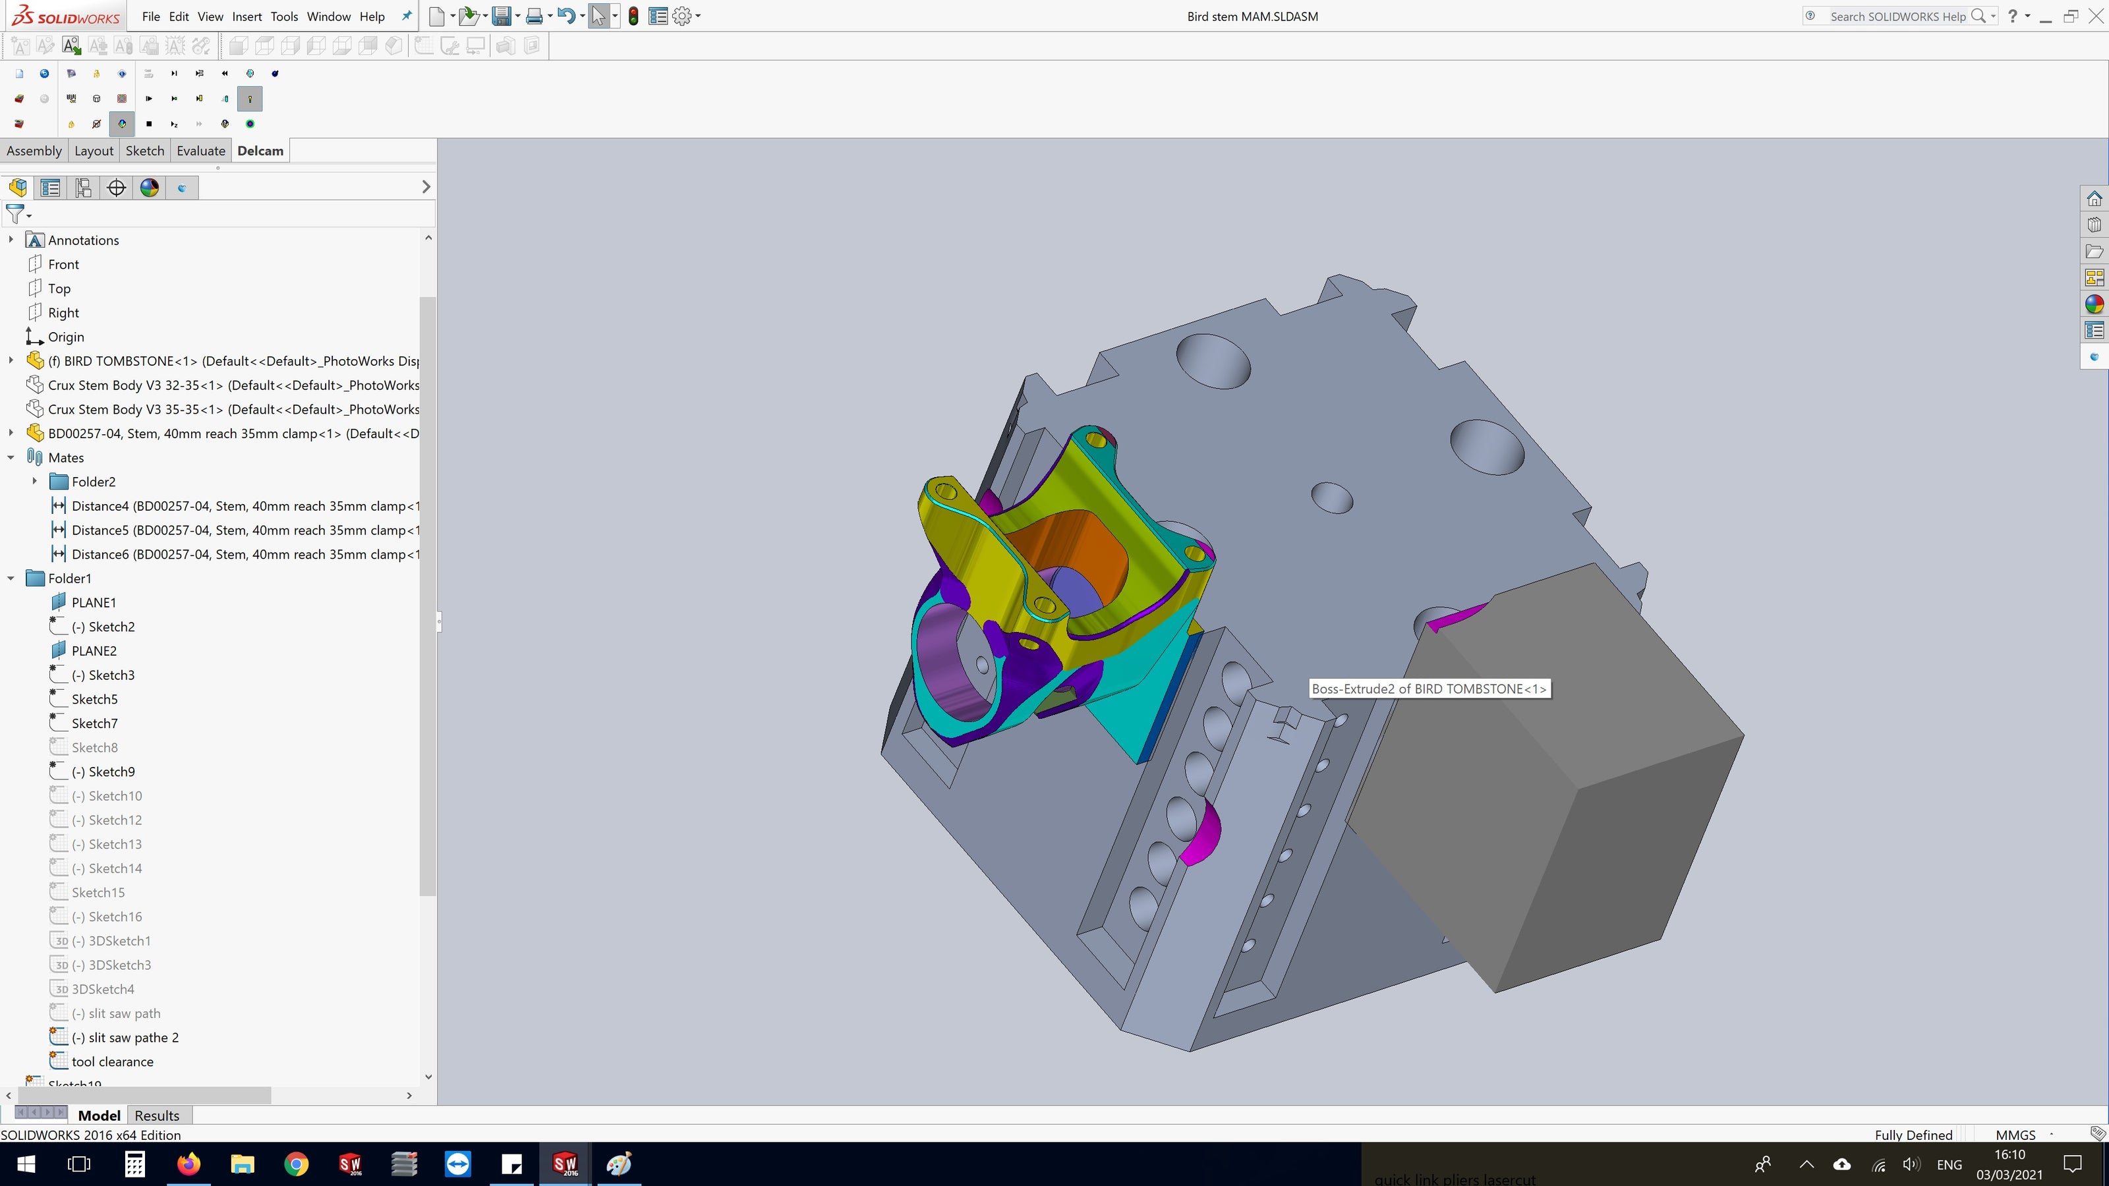Click the Rebuild traffic light icon
This screenshot has height=1186, width=2109.
click(633, 16)
